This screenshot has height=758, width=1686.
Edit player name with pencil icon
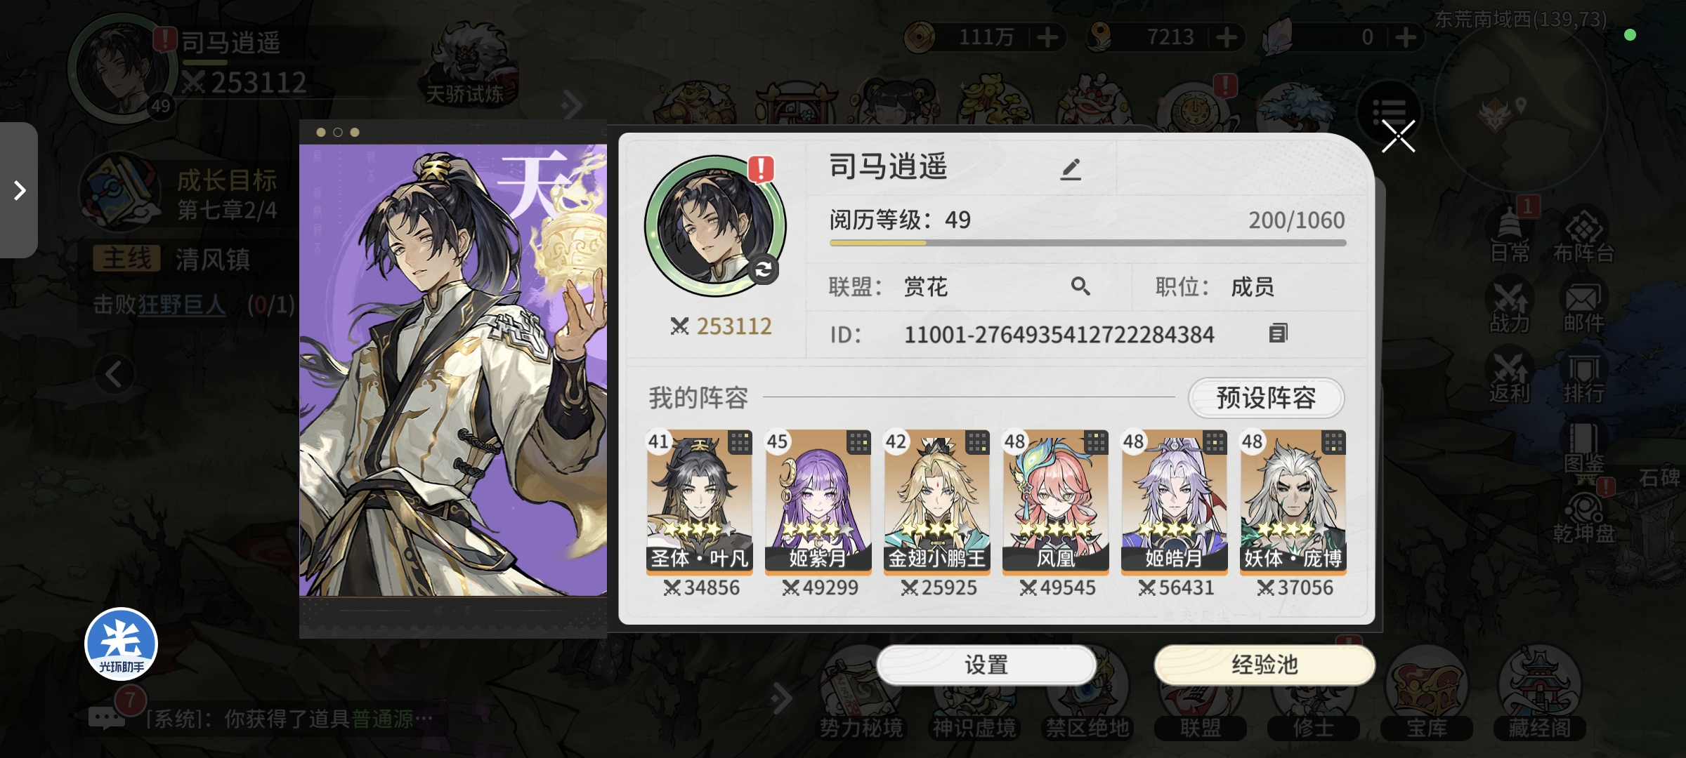(1070, 169)
